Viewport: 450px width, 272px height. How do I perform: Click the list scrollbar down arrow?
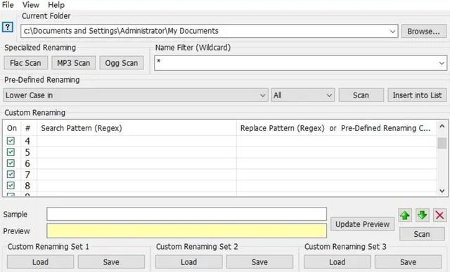click(442, 191)
